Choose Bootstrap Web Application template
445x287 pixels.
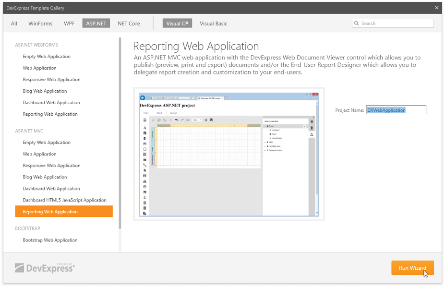click(50, 240)
